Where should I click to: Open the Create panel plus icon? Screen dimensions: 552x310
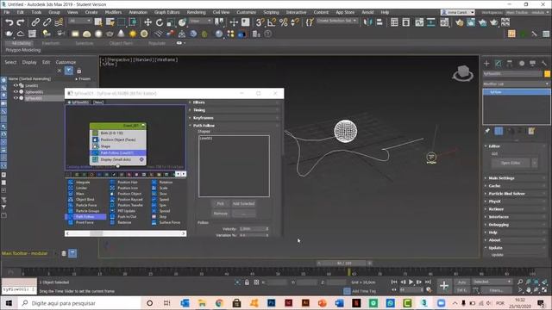pyautogui.click(x=486, y=63)
